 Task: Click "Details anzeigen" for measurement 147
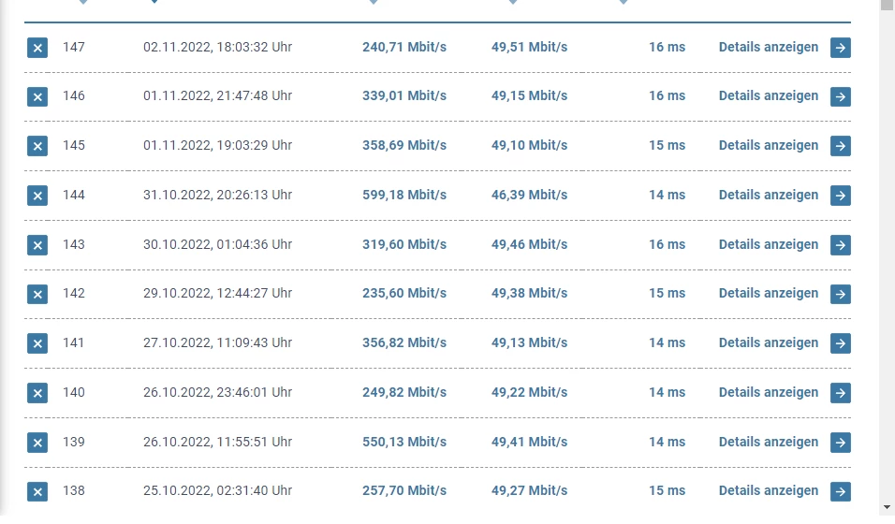tap(768, 47)
